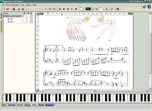
Task: Select the second Row item
Action: (x=12, y=22)
